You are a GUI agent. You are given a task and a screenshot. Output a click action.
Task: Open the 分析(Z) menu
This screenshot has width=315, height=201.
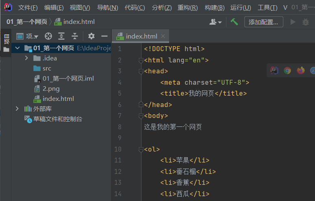coord(162,8)
